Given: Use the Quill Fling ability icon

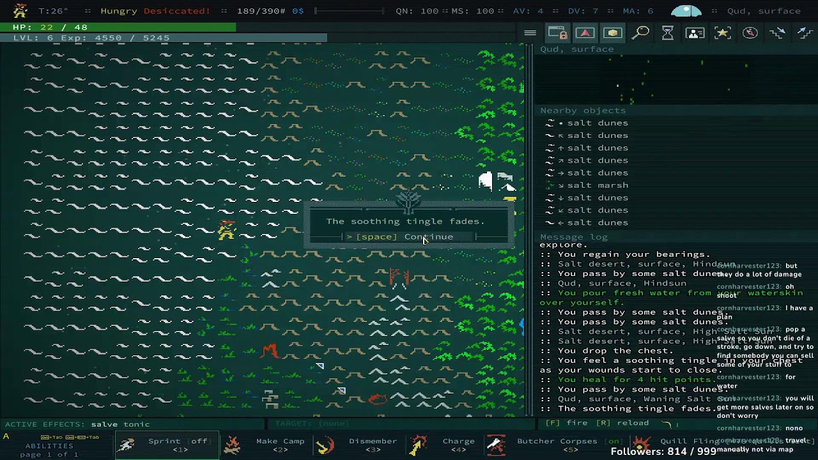Looking at the screenshot, I should pyautogui.click(x=642, y=445).
